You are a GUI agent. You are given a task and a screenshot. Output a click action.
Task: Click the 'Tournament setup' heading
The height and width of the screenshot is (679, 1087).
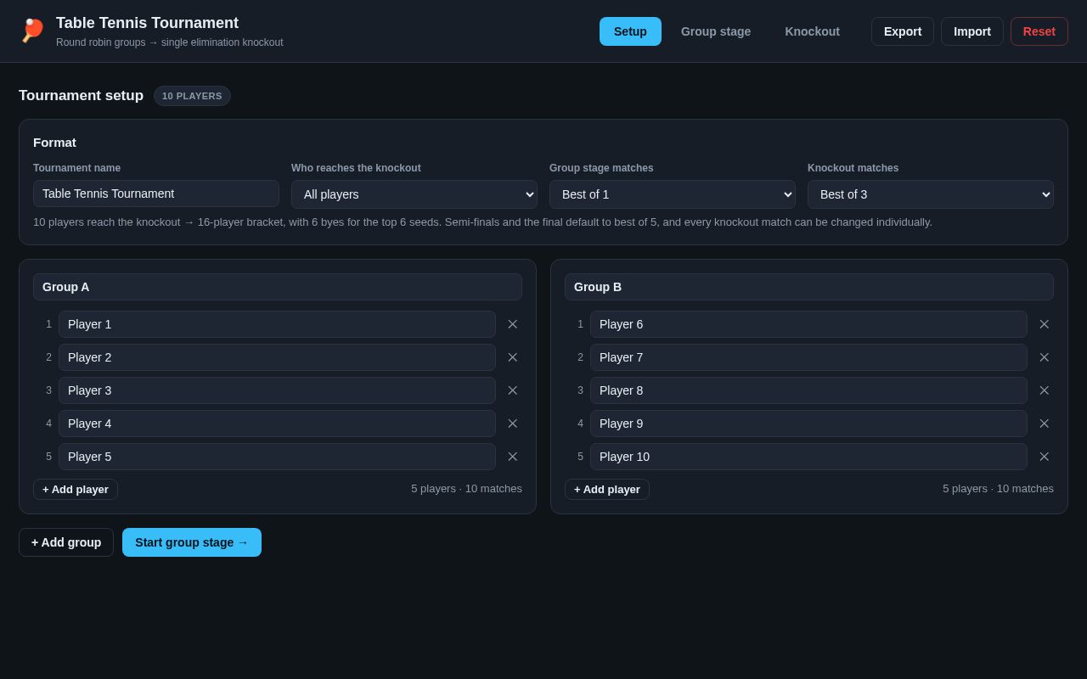(82, 96)
